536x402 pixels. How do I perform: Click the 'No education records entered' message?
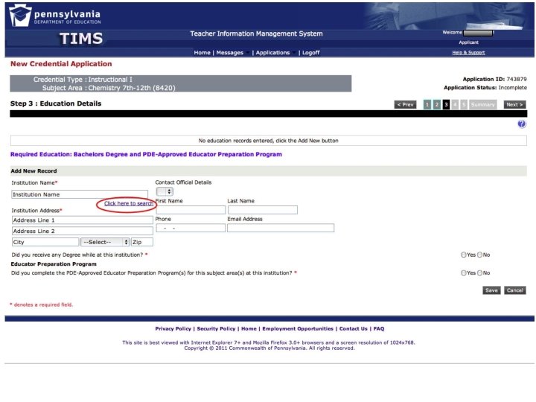pos(268,141)
